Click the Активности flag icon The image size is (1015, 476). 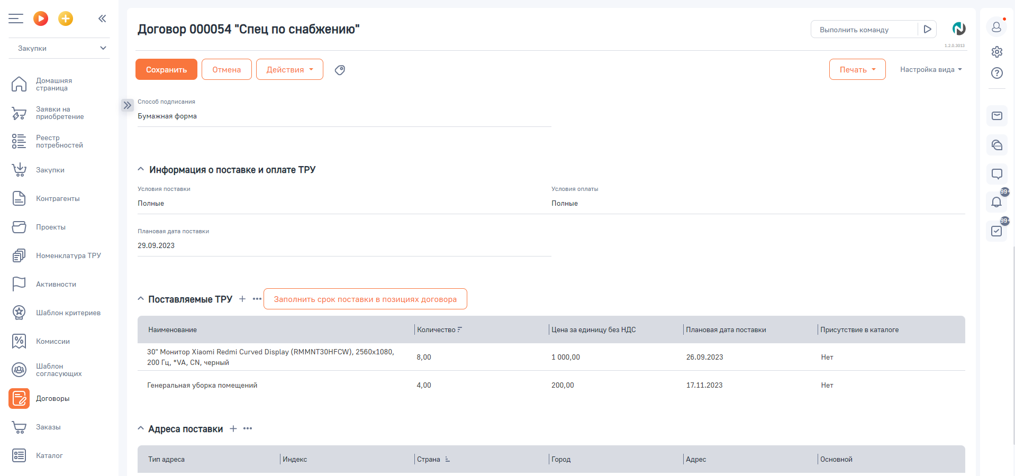pyautogui.click(x=19, y=284)
